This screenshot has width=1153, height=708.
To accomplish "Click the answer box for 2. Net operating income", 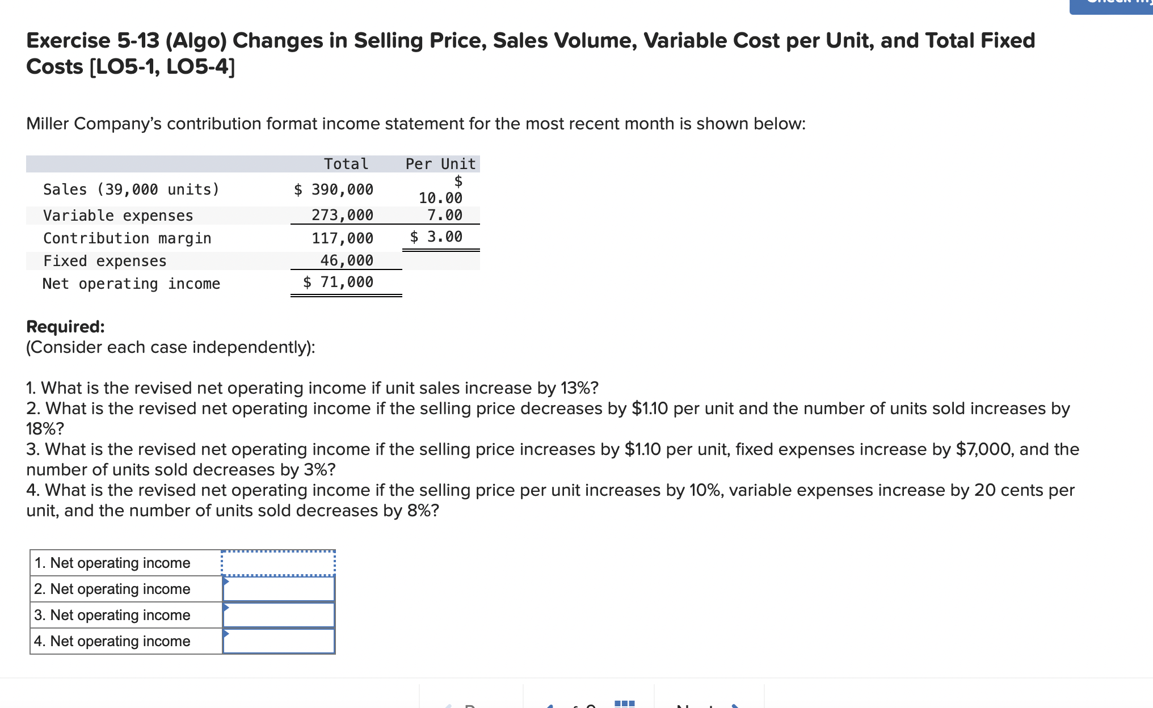I will (x=278, y=589).
